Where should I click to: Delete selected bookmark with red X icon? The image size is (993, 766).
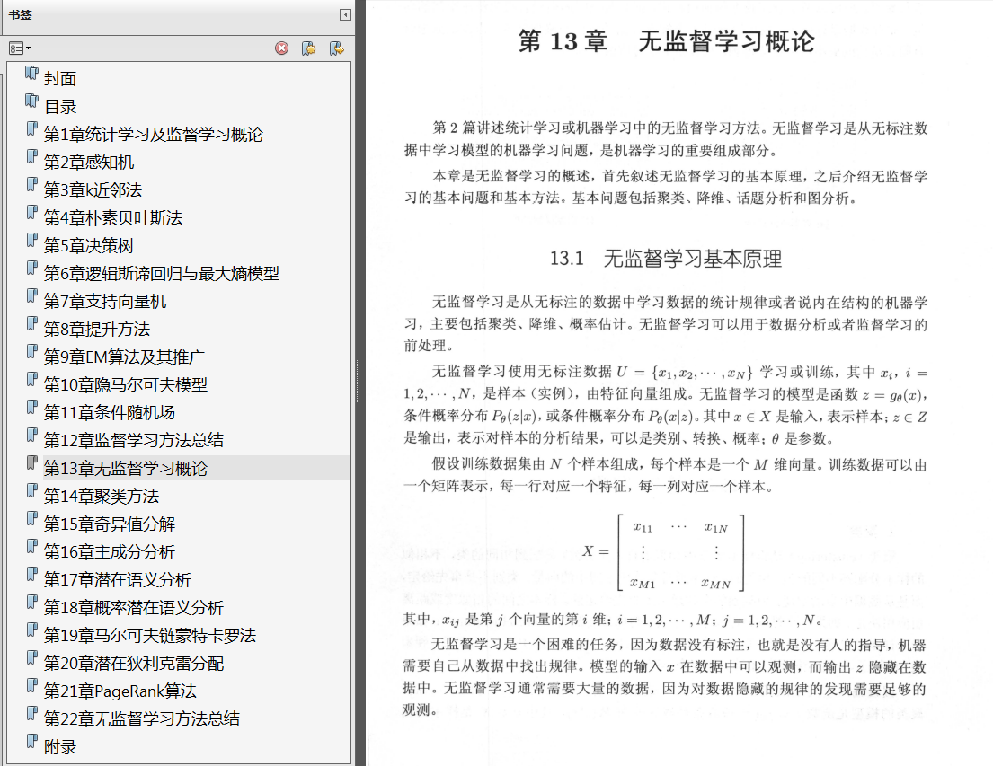(282, 48)
